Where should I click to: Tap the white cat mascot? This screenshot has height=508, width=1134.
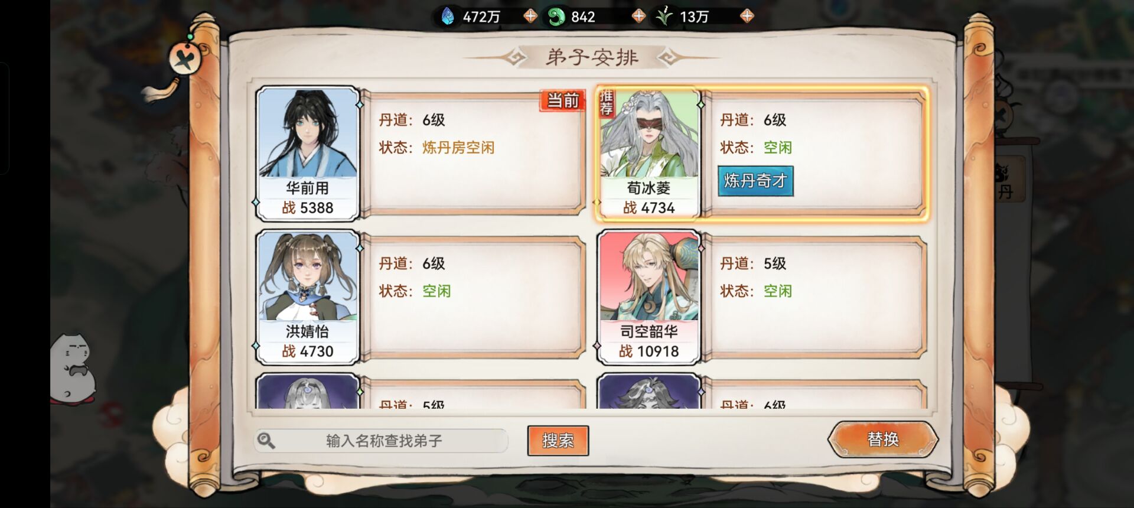[73, 367]
